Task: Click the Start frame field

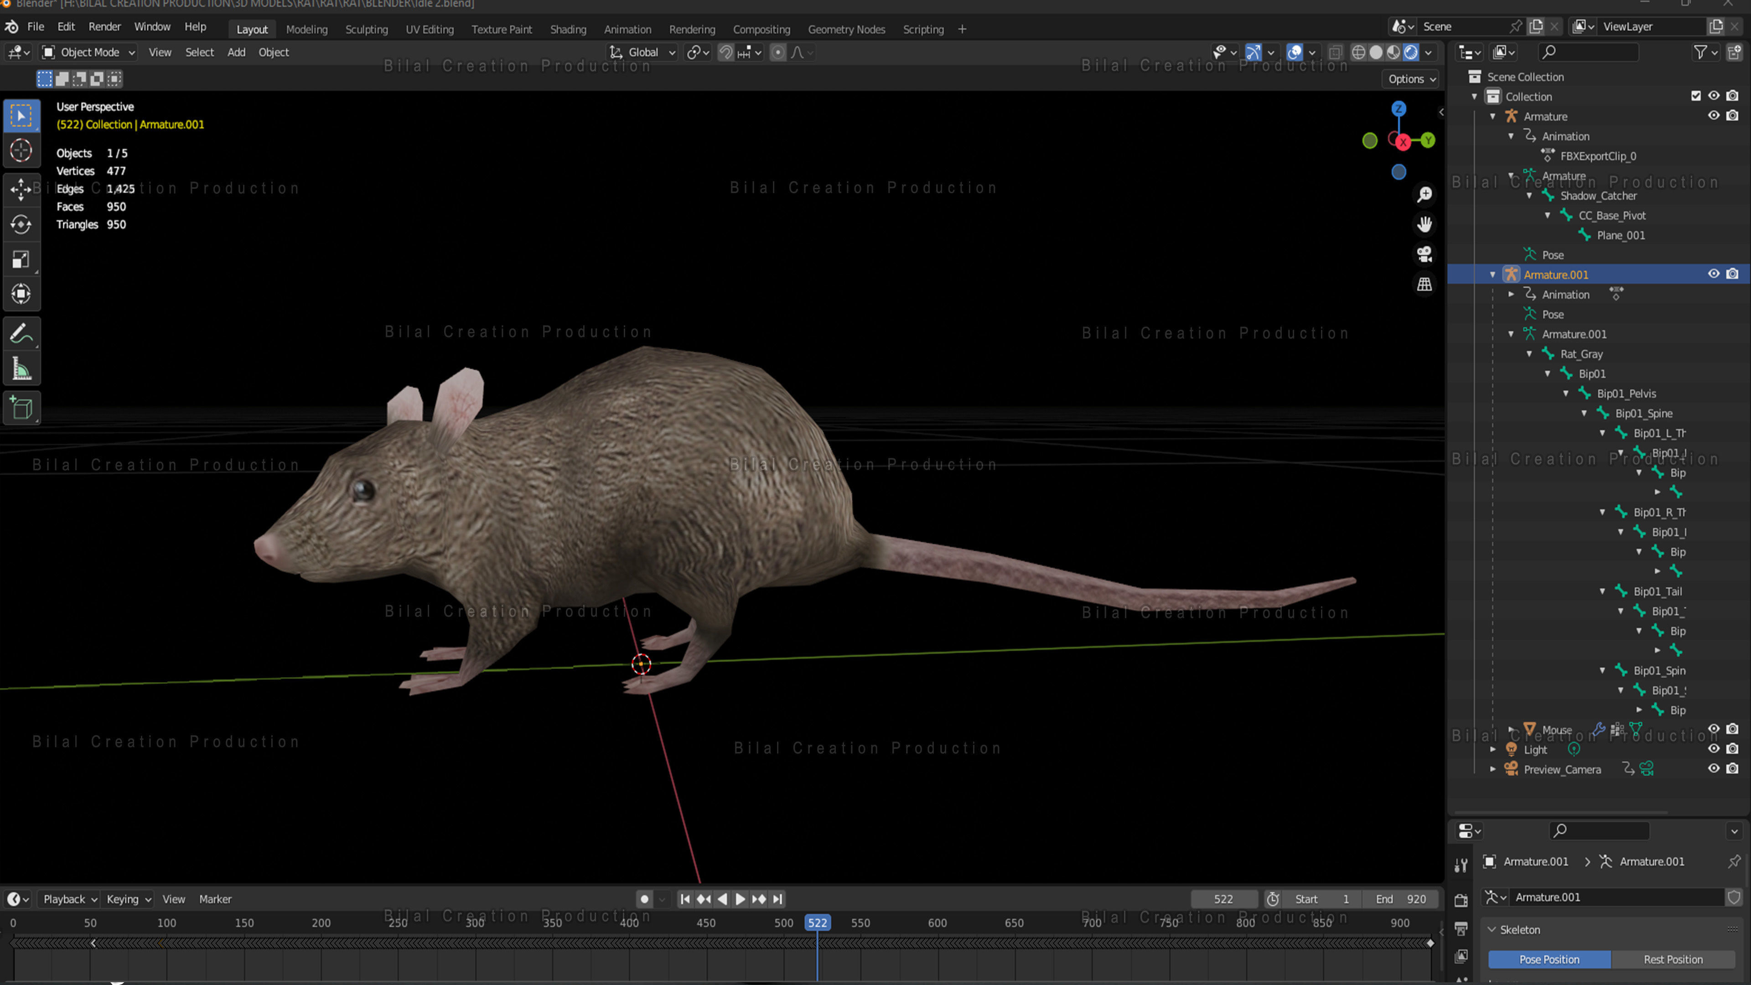Action: pos(1322,899)
